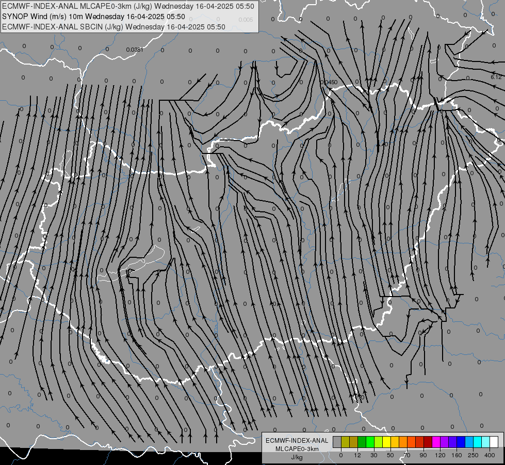Pick the pure yellow legend swatch

click(386, 442)
